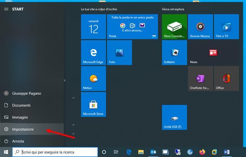Open the Unità USB (F) tile
The height and width of the screenshot is (157, 246).
(x=174, y=117)
